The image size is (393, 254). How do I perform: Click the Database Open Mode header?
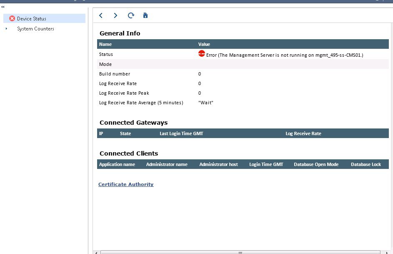pyautogui.click(x=316, y=164)
